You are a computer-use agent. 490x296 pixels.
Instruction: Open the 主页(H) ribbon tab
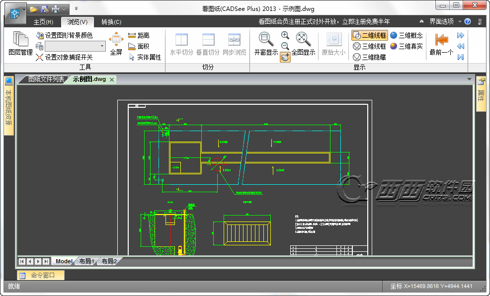point(43,22)
